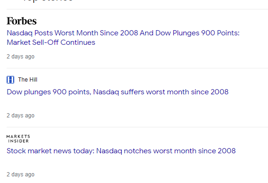Click The Hill blue publisher icon

click(x=10, y=80)
